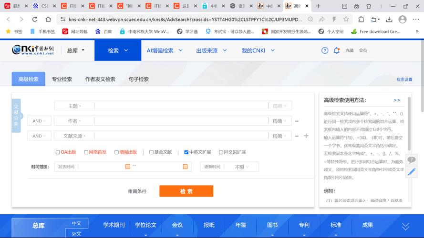Screen dimensions: 424x238
Task: Open 更新时间 不限 dropdown
Action: point(241,167)
